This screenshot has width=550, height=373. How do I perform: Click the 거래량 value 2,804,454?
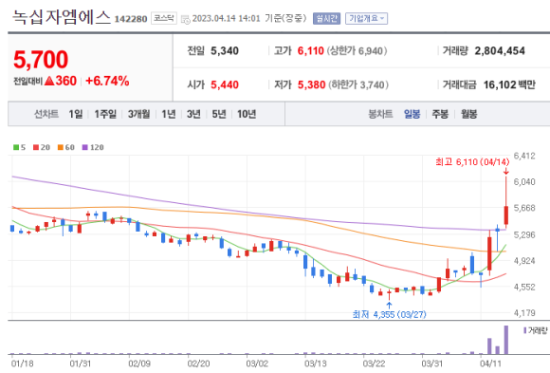[500, 51]
